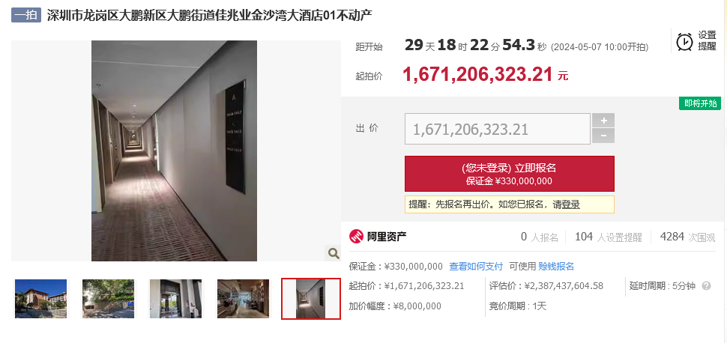The width and height of the screenshot is (727, 343).
Task: Click the help question mark beside 延时周期
Action: (706, 286)
